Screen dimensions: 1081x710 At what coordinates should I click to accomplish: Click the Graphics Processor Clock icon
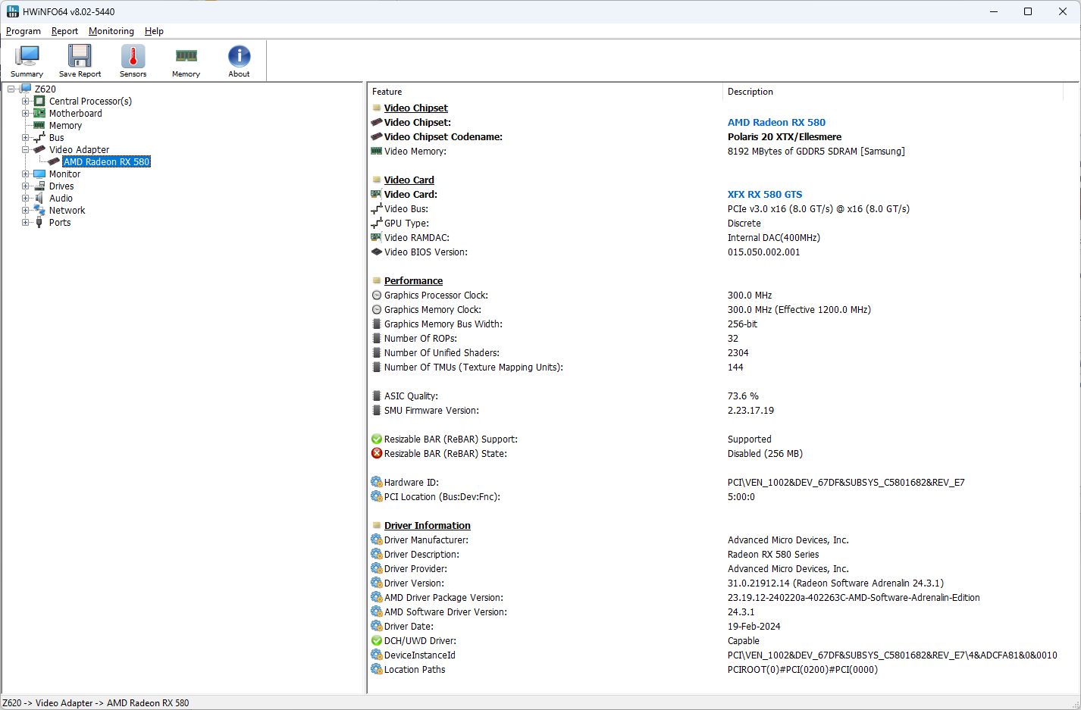click(377, 295)
